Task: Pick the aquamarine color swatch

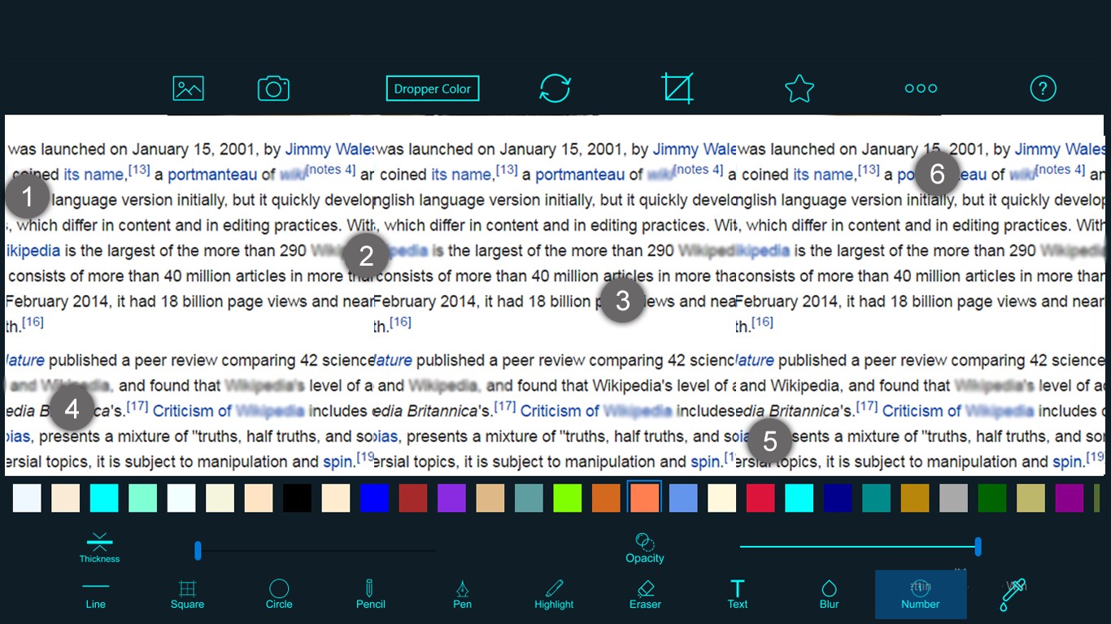Action: [x=142, y=498]
